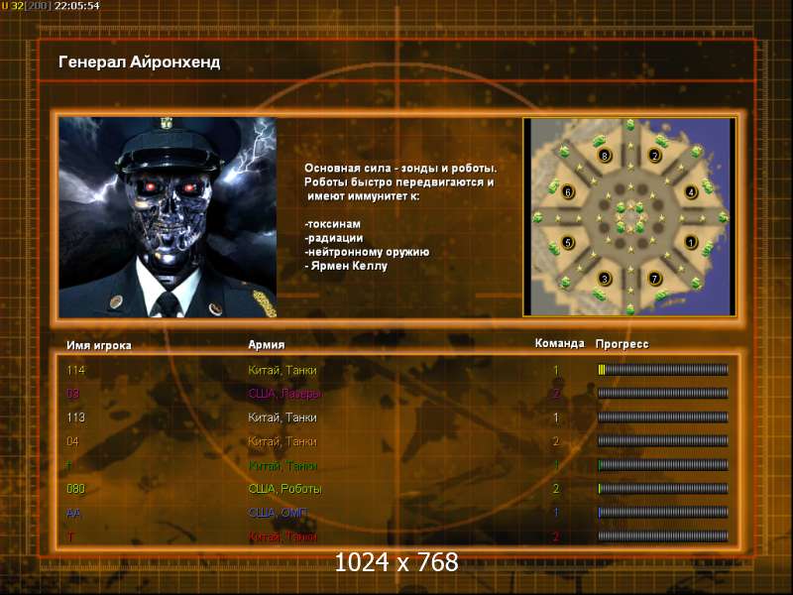The height and width of the screenshot is (595, 793).
Task: Click the clock reading 22:05:54
Action: 77,6
